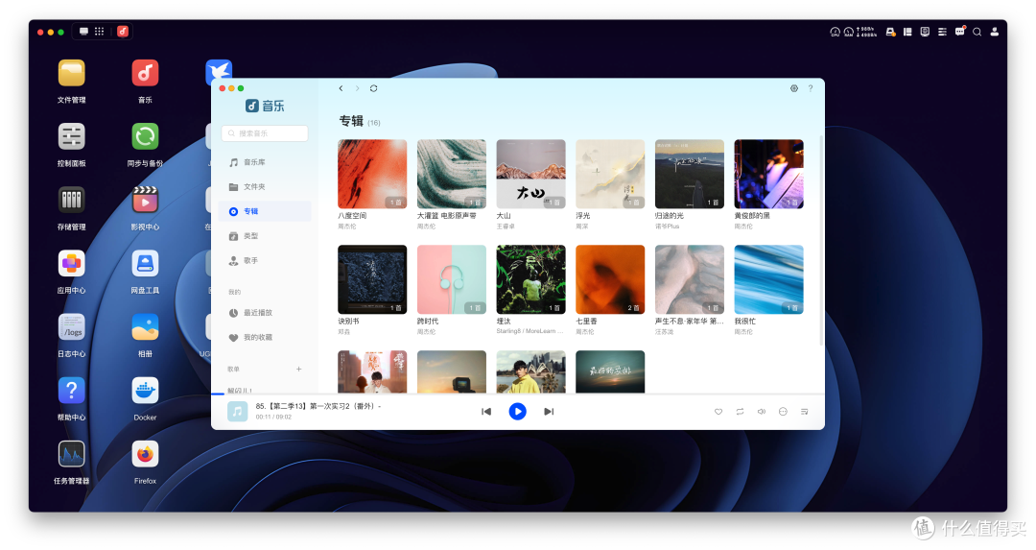The height and width of the screenshot is (550, 1036).
Task: Click the now-playing cover art thumbnail
Action: point(237,411)
